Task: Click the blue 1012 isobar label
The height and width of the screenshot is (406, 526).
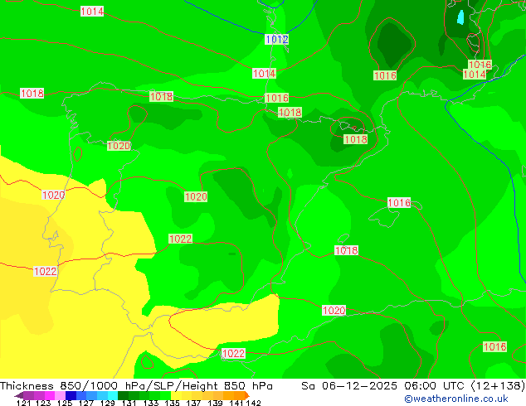Action: pos(277,39)
